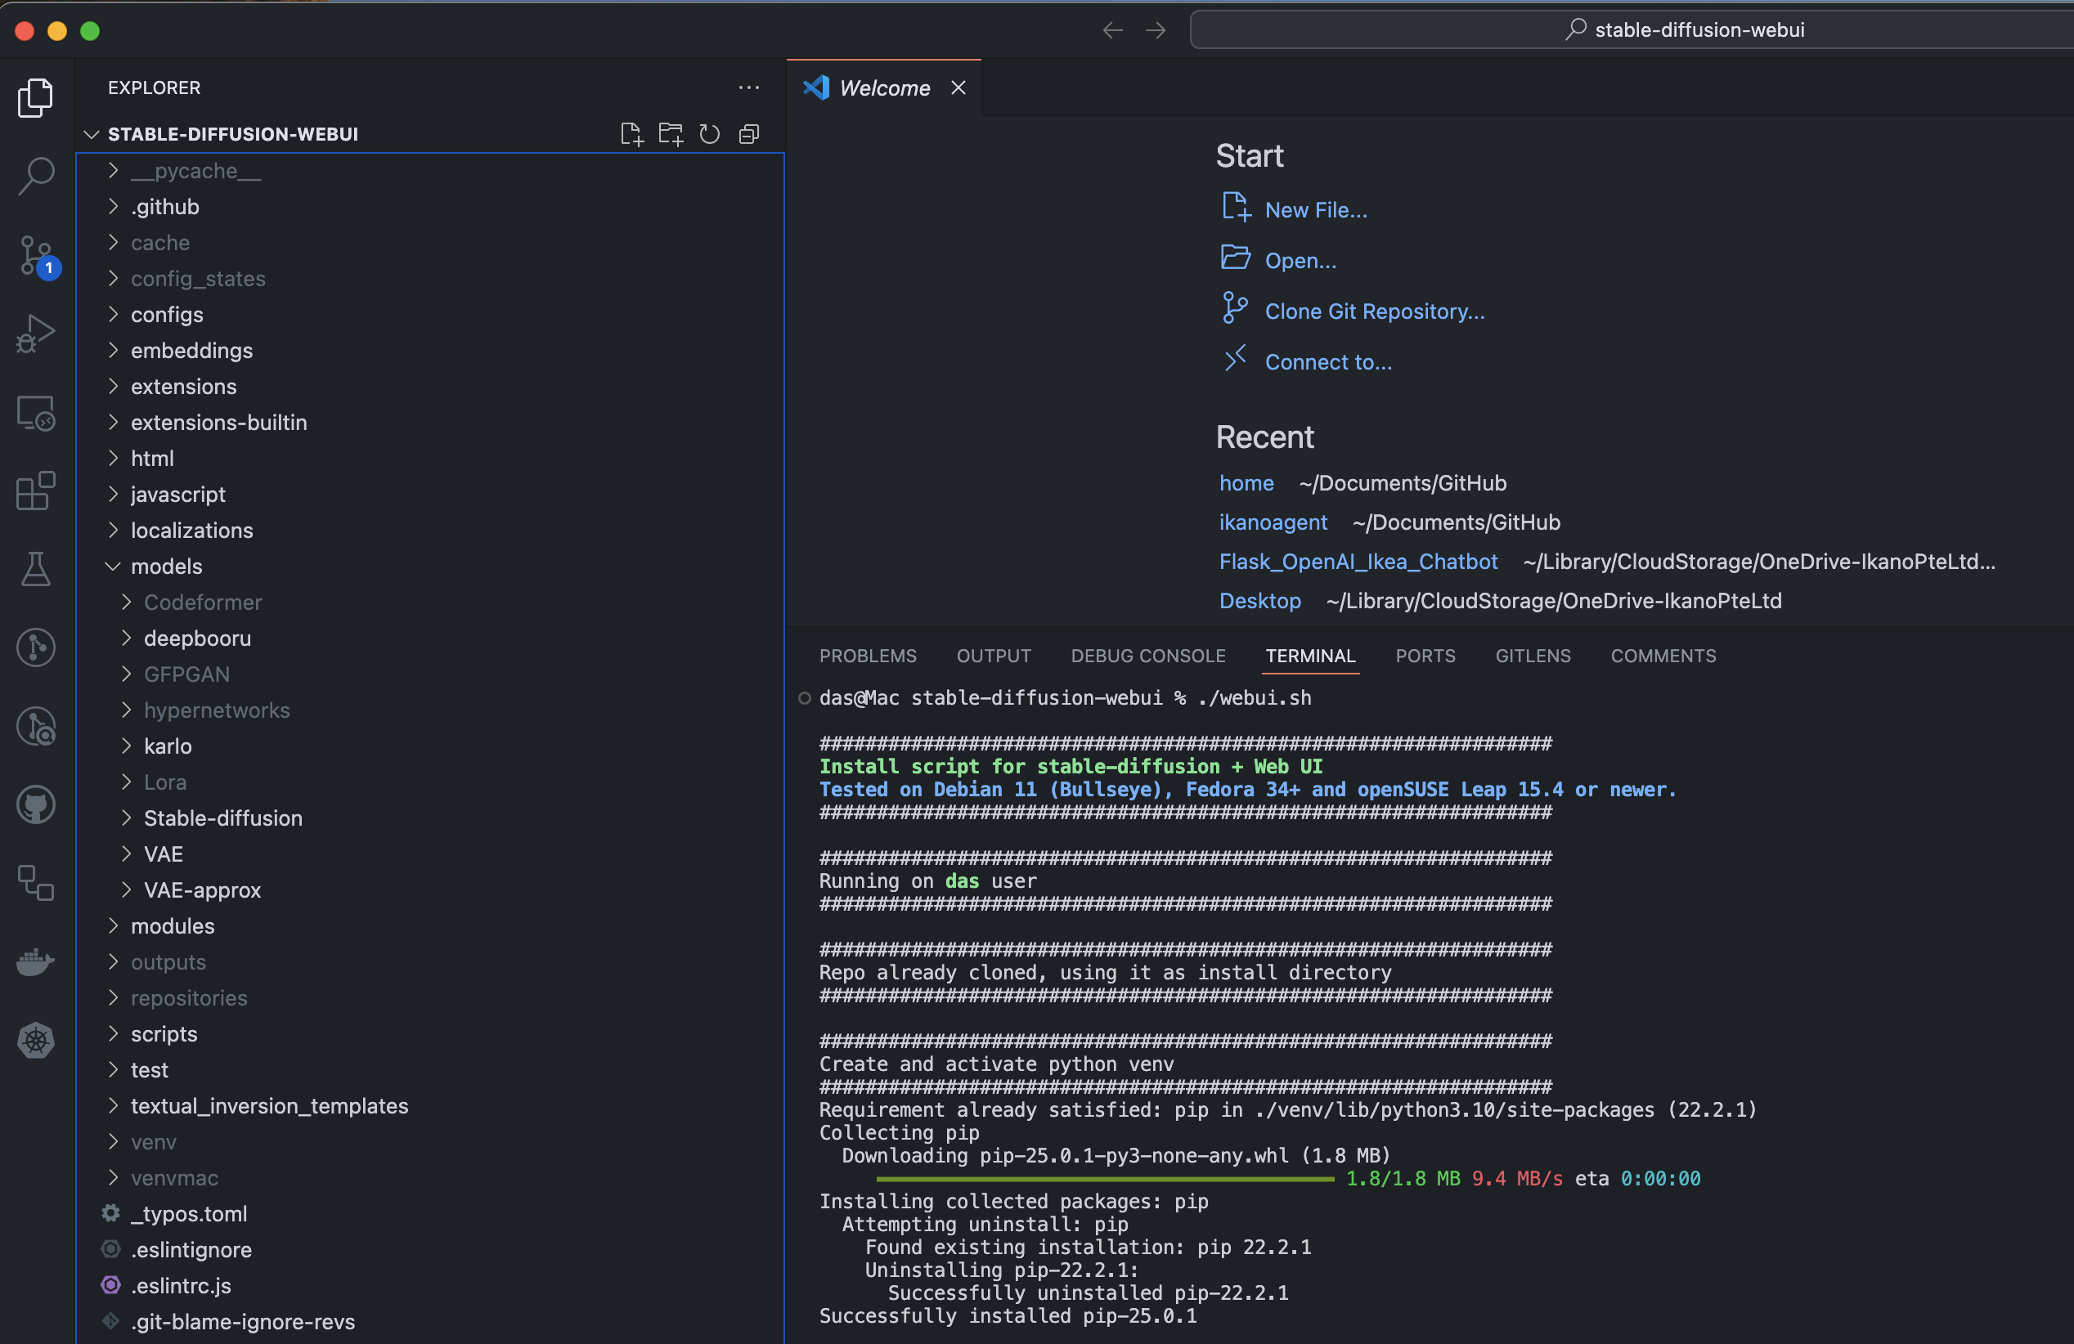Click the Connect to... link
Screen dimensions: 2074x1344
(1328, 361)
